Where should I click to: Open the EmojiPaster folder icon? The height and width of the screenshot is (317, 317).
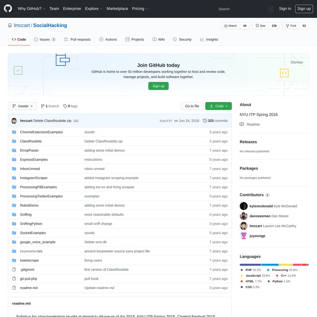tap(14, 150)
